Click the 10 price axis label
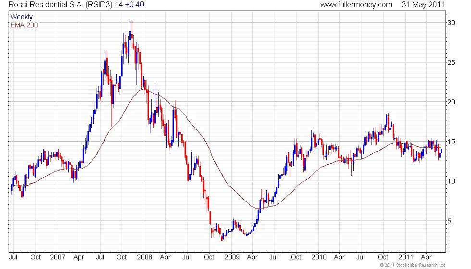 [451, 181]
